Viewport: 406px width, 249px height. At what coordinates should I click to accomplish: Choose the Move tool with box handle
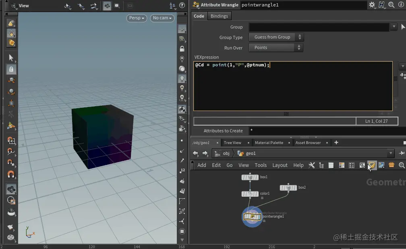(x=11, y=80)
